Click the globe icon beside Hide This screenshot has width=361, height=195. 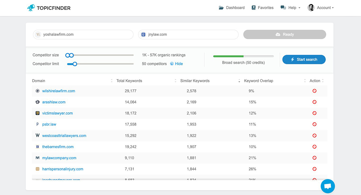coord(172,64)
